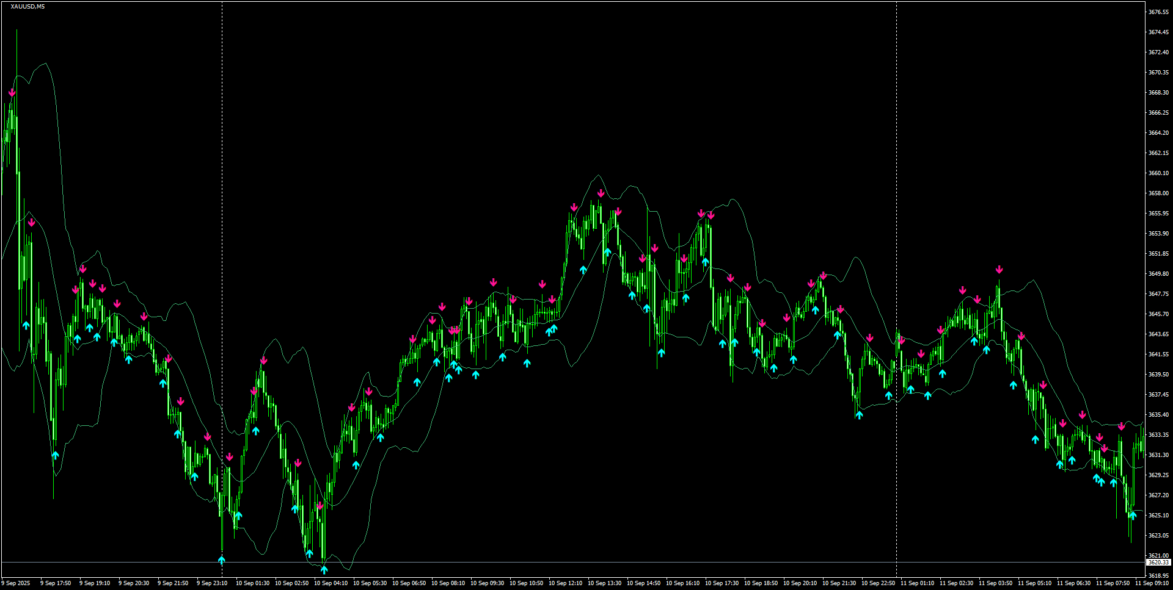Viewport: 1173px width, 590px height.
Task: Select the 9 Sep 20:30 time label
Action: pos(134,583)
